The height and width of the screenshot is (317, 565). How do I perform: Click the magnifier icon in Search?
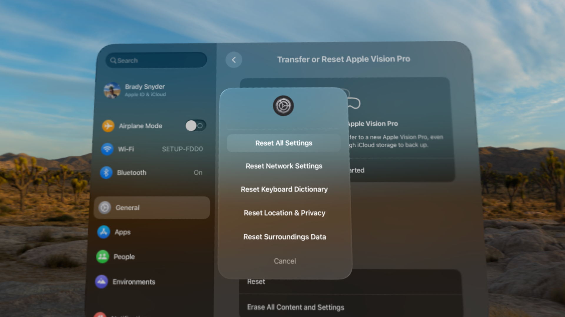click(x=113, y=60)
